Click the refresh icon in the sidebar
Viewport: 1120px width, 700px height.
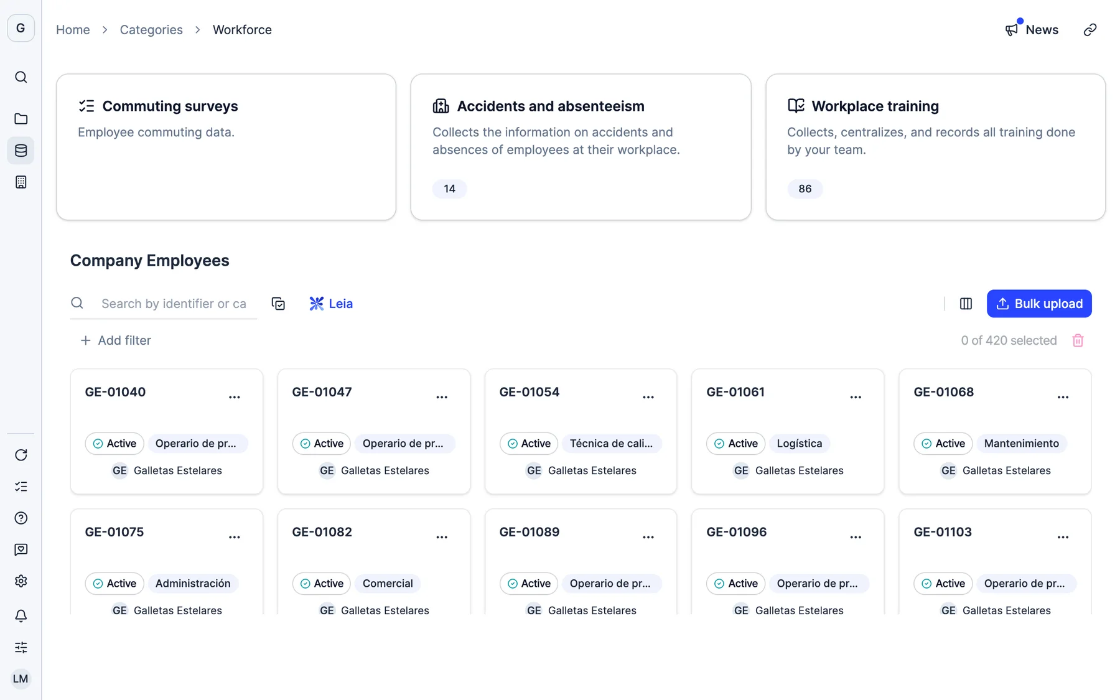click(x=21, y=455)
